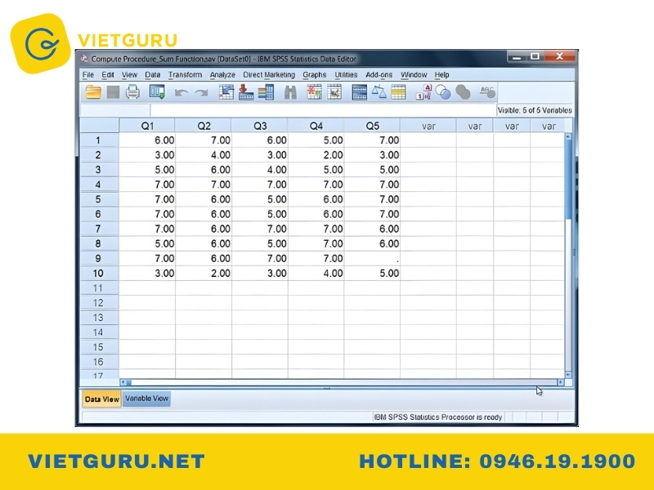Open the Analyze menu
The width and height of the screenshot is (654, 490).
tap(222, 75)
